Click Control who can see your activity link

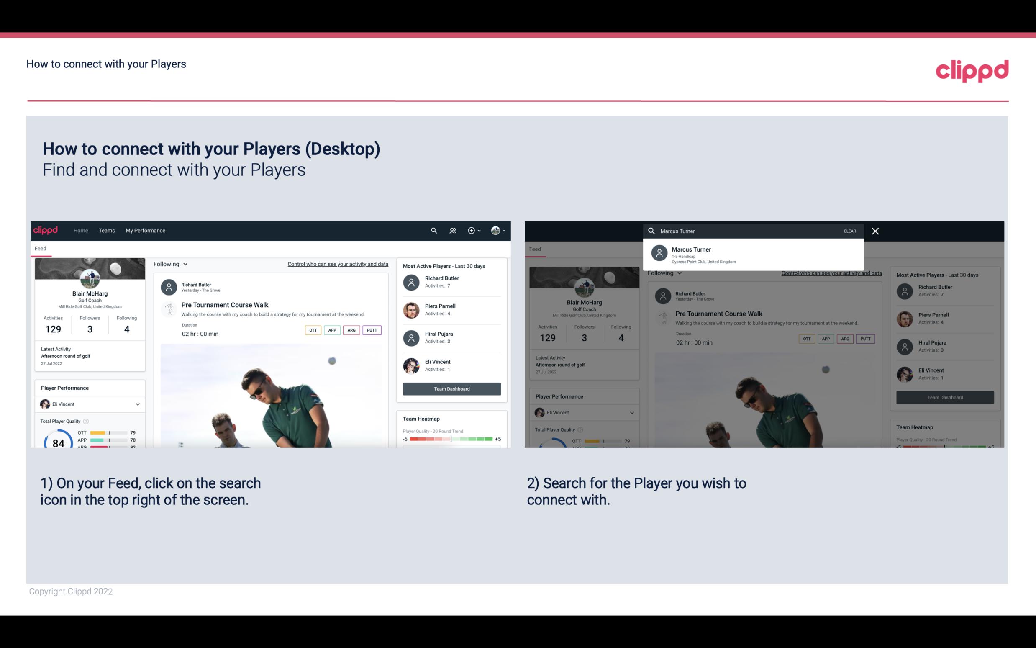(337, 264)
